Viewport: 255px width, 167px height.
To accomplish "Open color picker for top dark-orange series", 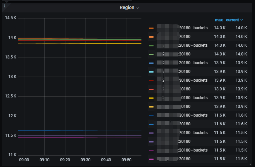I will 151,28.
